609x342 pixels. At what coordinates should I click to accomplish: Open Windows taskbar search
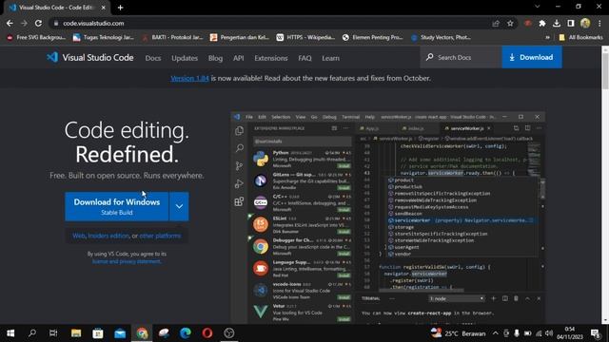tap(32, 333)
